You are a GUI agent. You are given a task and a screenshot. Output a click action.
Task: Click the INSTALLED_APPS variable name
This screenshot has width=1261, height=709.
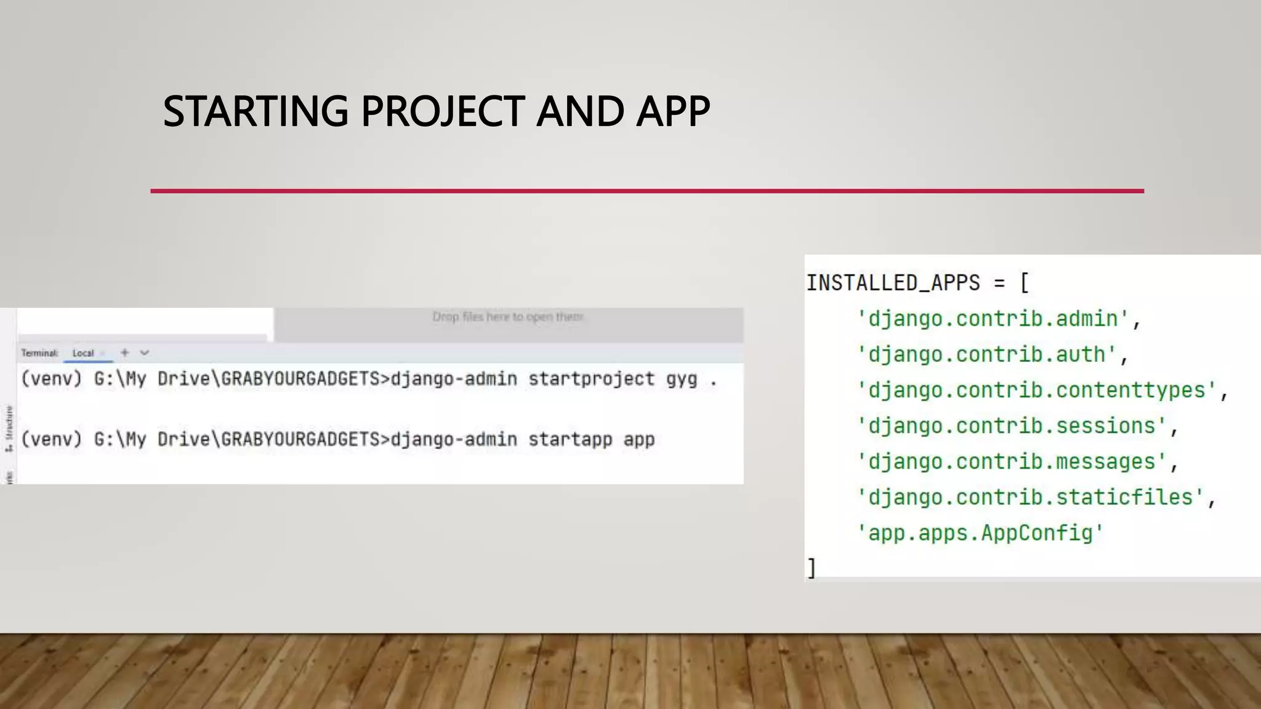(x=893, y=283)
